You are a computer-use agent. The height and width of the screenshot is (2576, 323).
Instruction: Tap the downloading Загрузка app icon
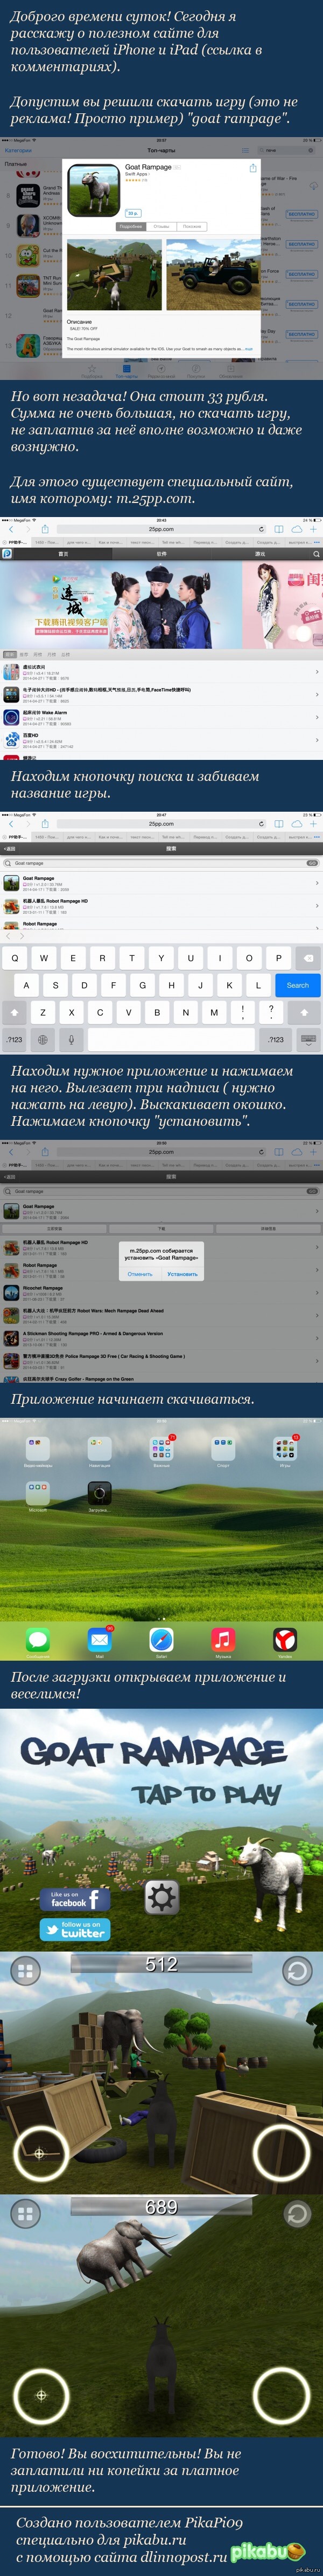point(99,1493)
